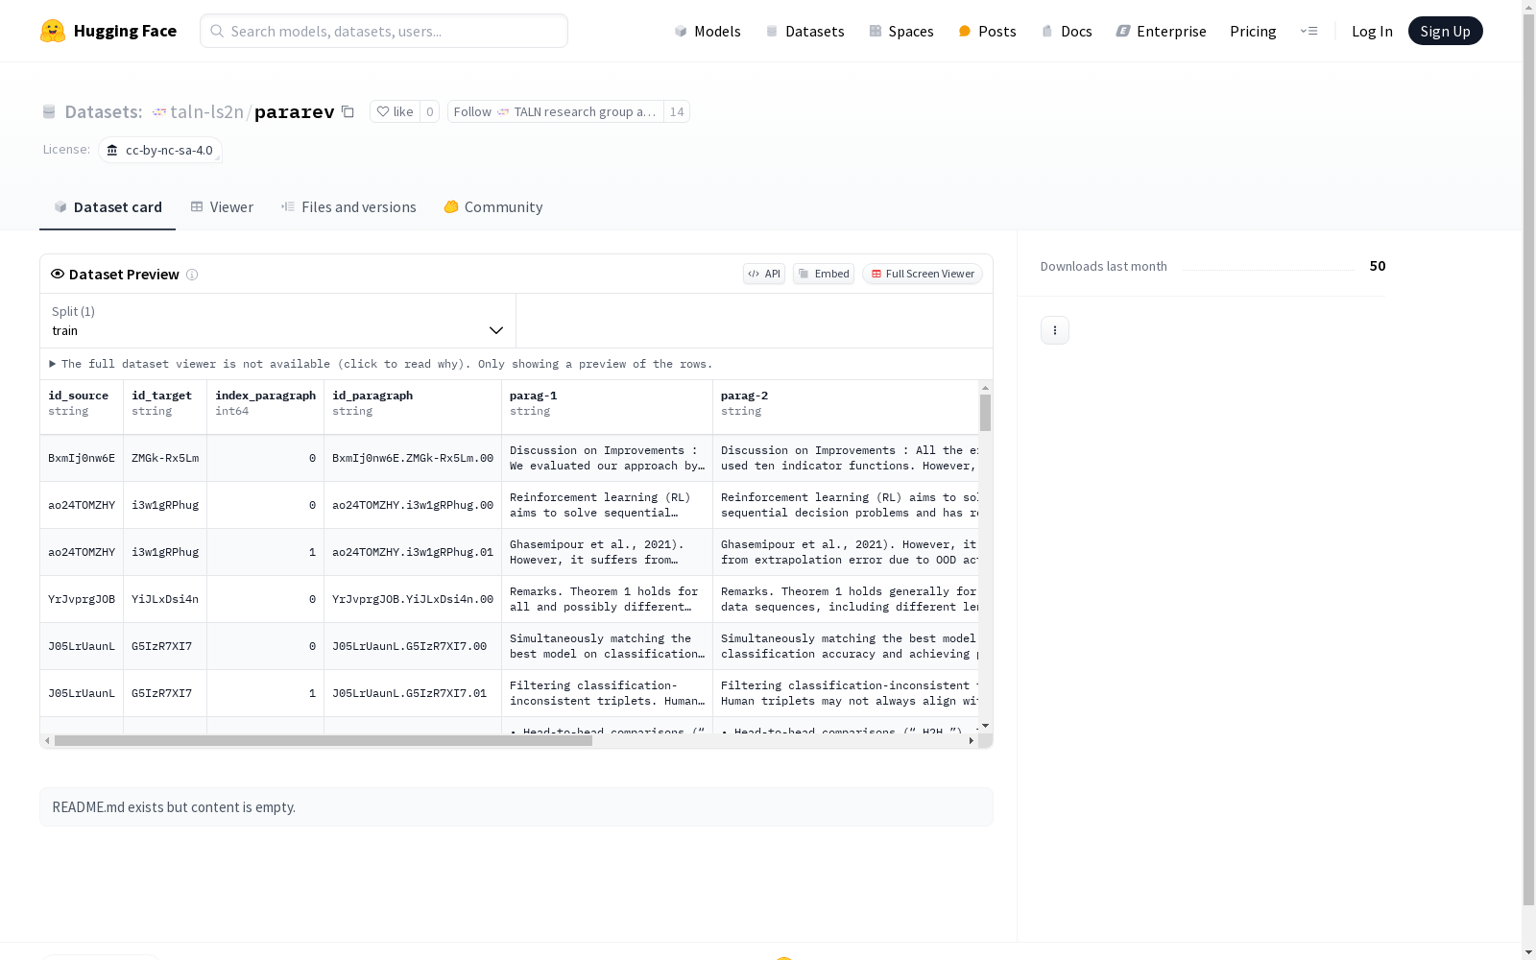Screen dimensions: 1536x960
Task: Open the Community tab
Action: point(493,207)
